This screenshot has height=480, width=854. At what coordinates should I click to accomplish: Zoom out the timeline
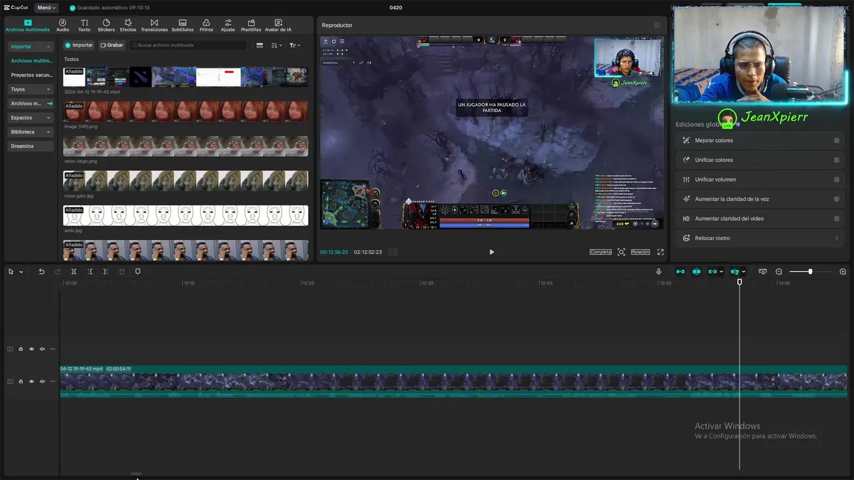[x=779, y=271]
